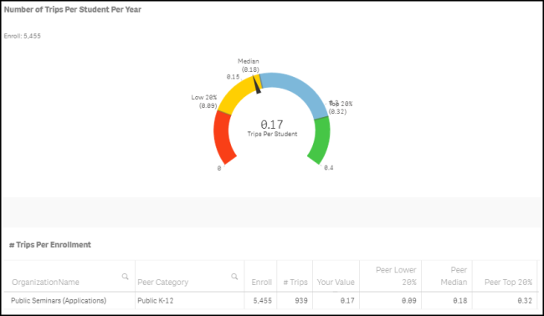Sort by # Trips column header

coord(295,282)
